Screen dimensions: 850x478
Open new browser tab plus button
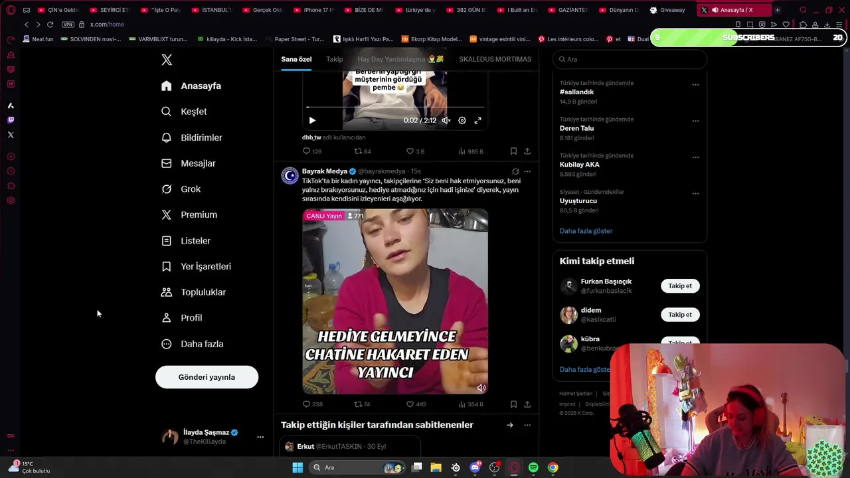[777, 10]
